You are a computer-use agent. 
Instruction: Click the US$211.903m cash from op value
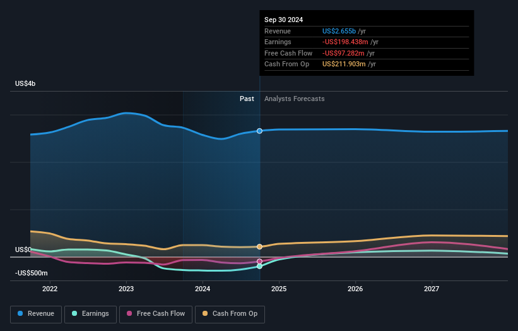(344, 64)
